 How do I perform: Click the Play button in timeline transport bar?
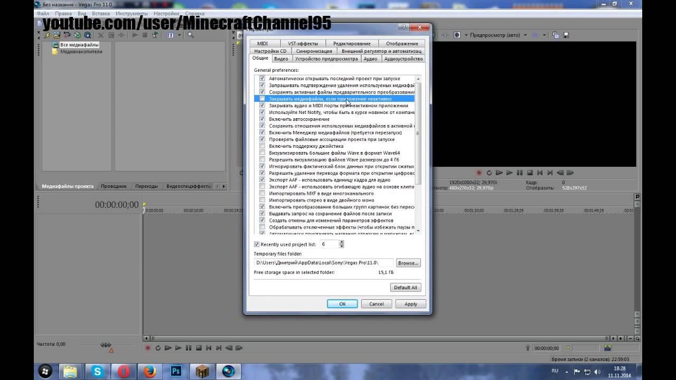coord(179,348)
